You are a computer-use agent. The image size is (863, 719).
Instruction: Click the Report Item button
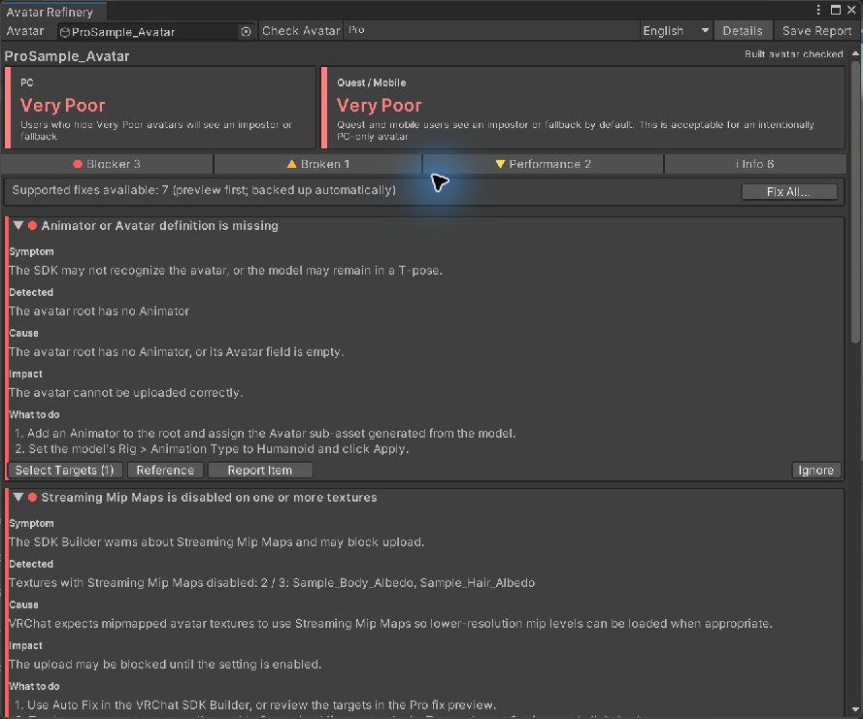[260, 471]
